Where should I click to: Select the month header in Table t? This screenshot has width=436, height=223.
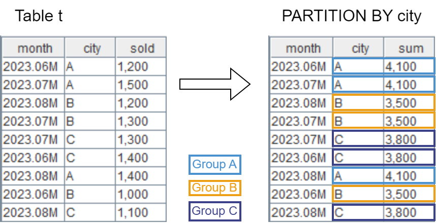[34, 48]
